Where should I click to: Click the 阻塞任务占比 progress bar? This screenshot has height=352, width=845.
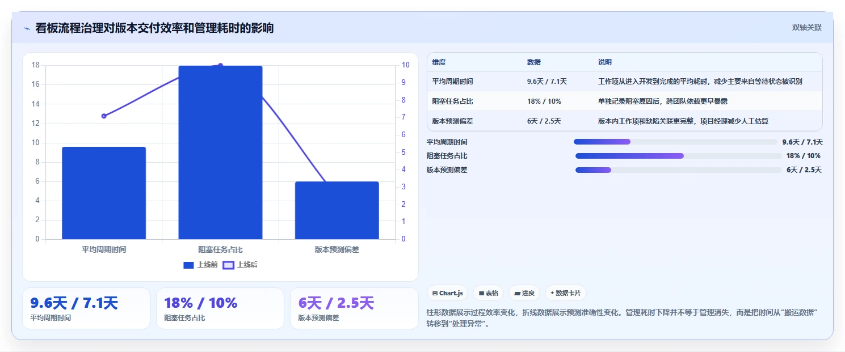679,156
